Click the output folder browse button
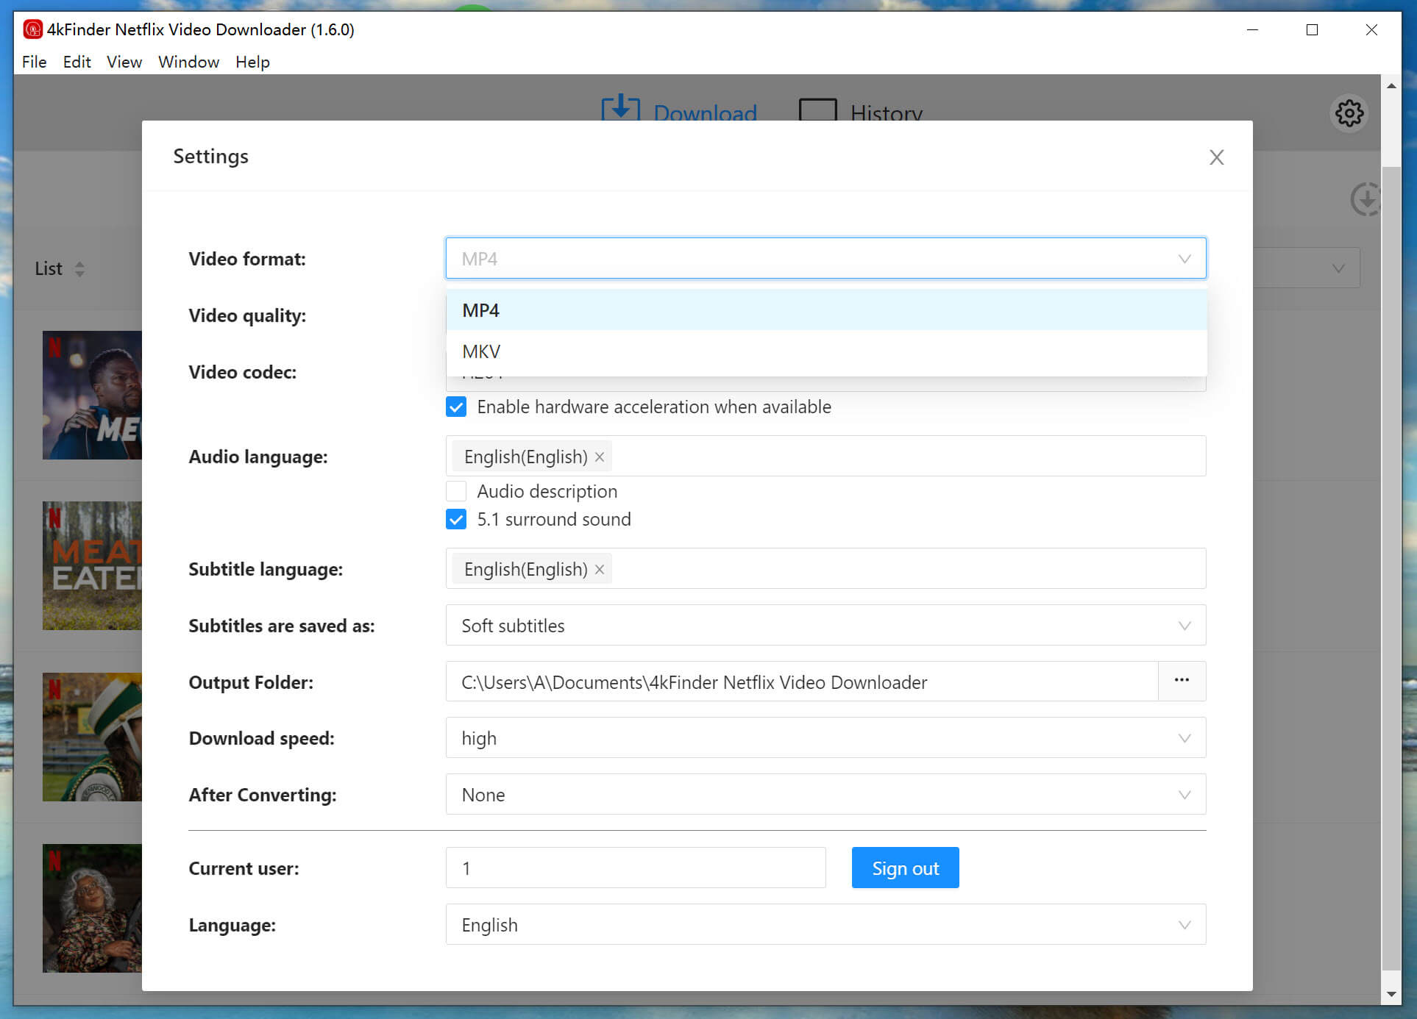 tap(1182, 682)
